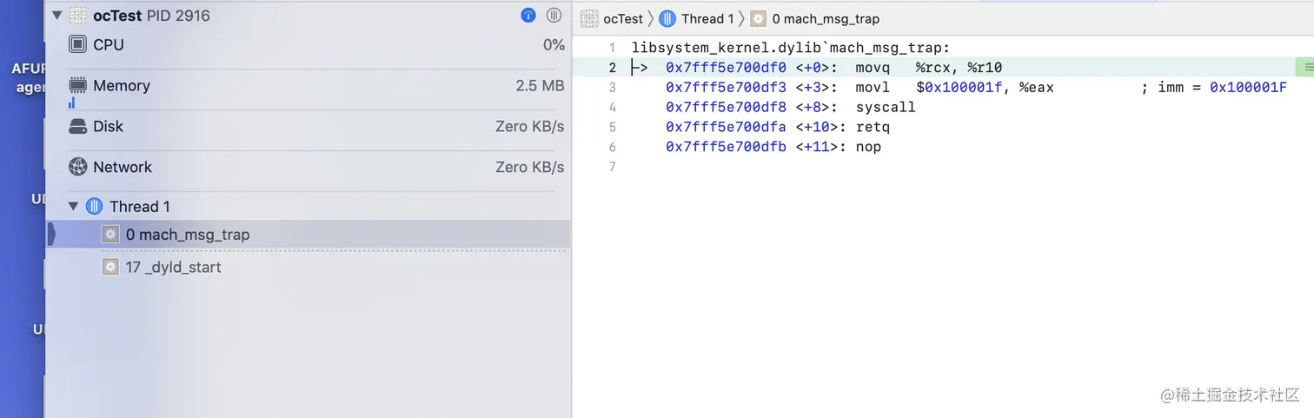The image size is (1314, 418).
Task: Click the 0% CPU usage value
Action: click(x=554, y=44)
